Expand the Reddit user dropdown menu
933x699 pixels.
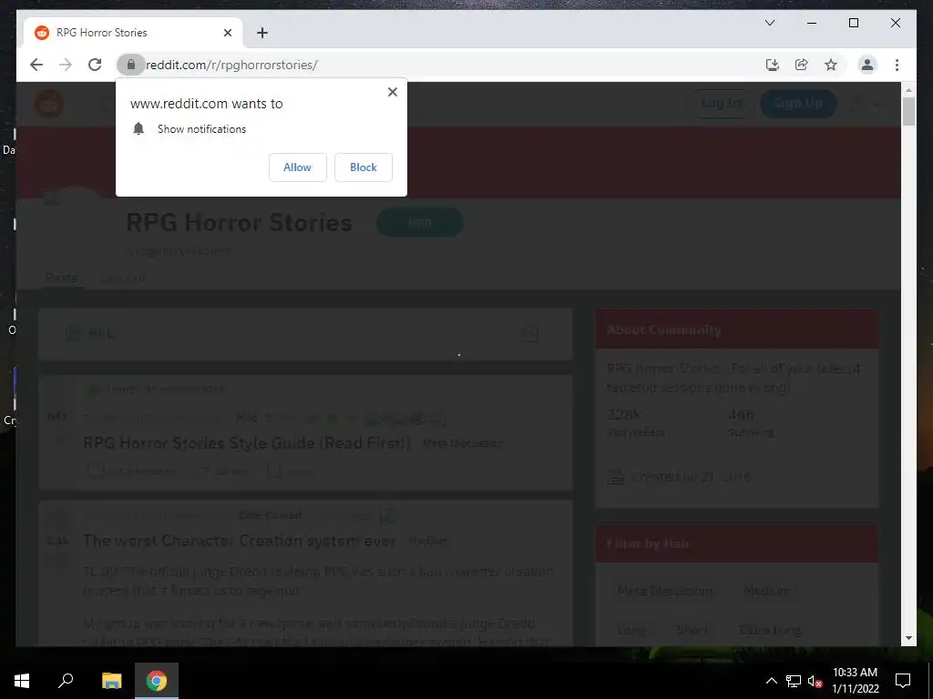click(x=865, y=104)
